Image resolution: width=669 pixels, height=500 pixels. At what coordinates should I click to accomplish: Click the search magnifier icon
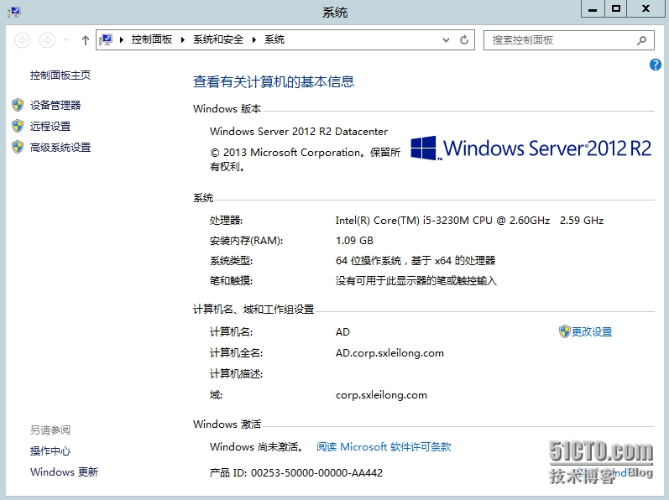(641, 40)
